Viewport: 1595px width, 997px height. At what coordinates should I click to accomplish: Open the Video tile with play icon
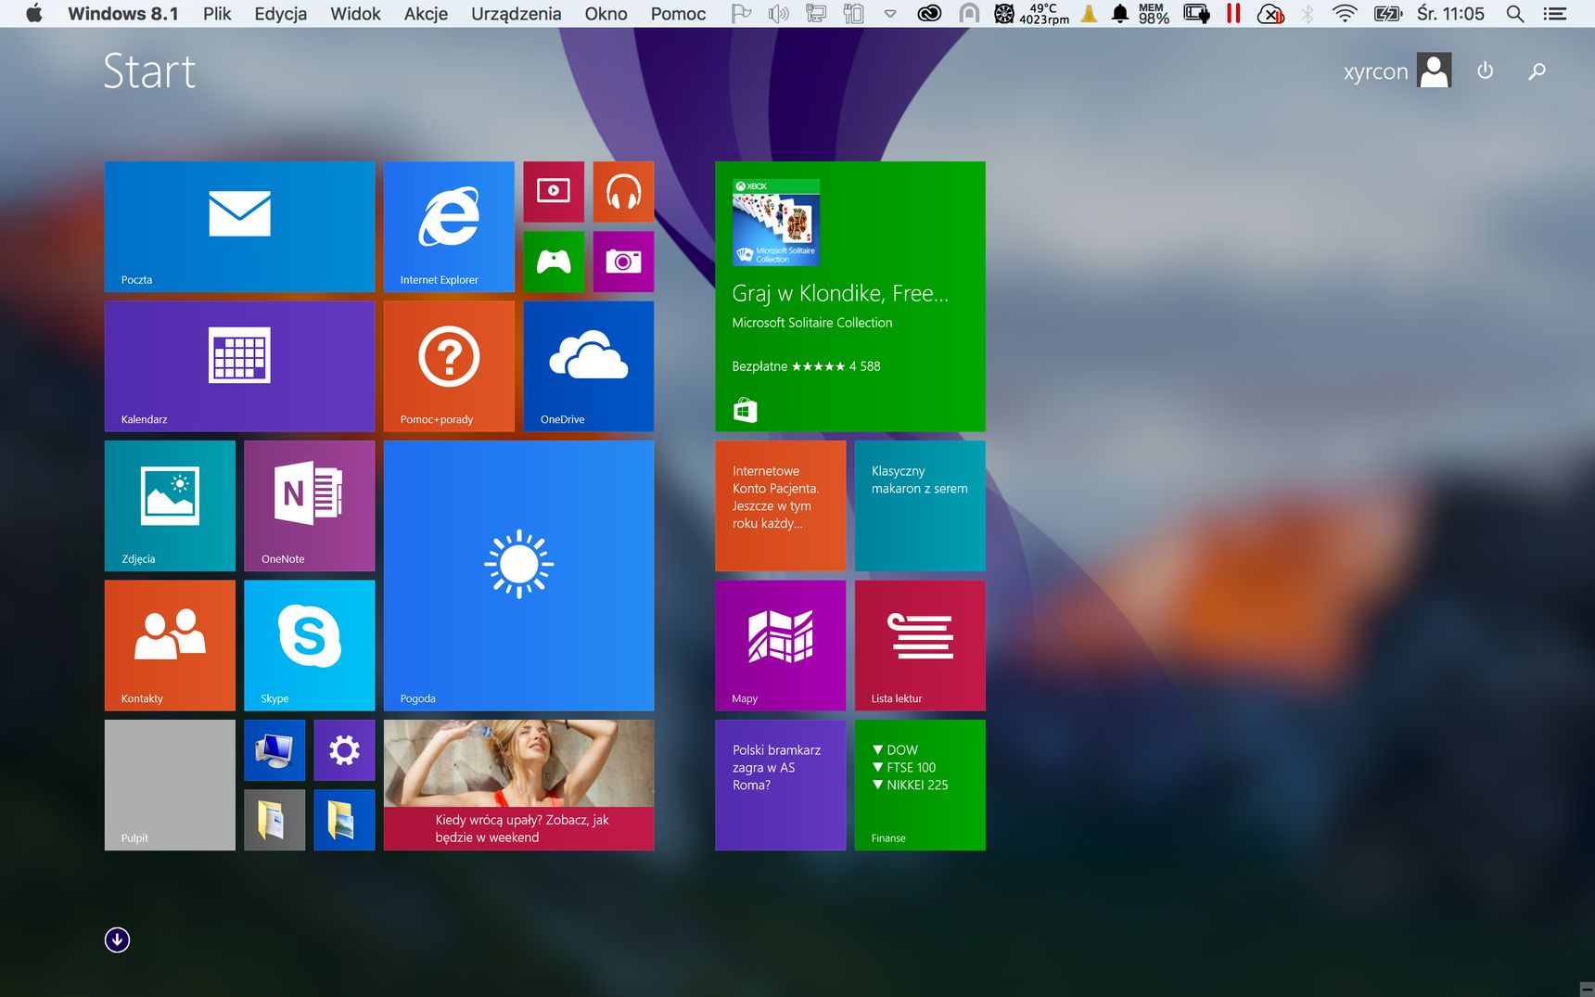coord(554,192)
